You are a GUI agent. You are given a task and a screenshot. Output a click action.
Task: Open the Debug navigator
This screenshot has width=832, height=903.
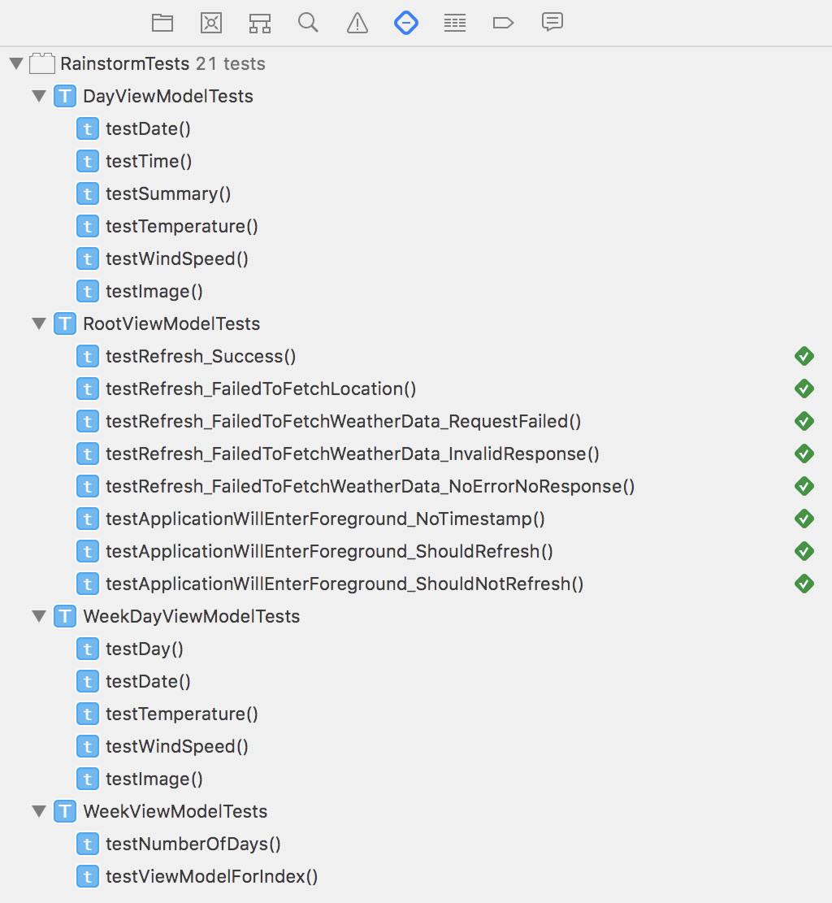[454, 23]
